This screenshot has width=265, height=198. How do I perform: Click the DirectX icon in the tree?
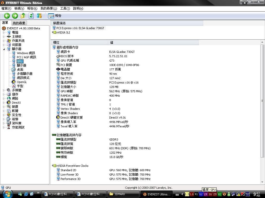click(x=9, y=103)
